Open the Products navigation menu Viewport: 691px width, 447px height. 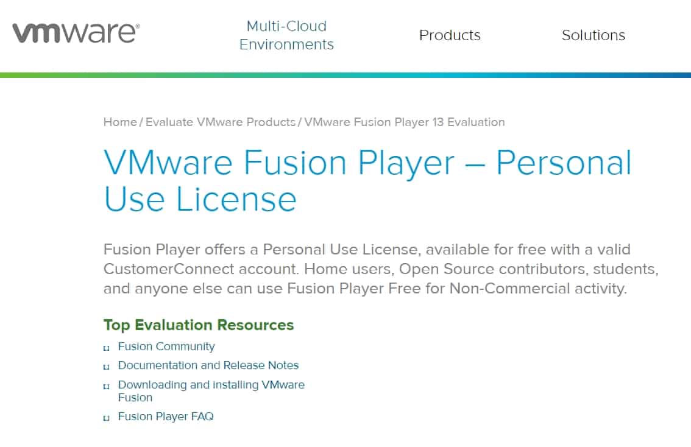pos(450,35)
